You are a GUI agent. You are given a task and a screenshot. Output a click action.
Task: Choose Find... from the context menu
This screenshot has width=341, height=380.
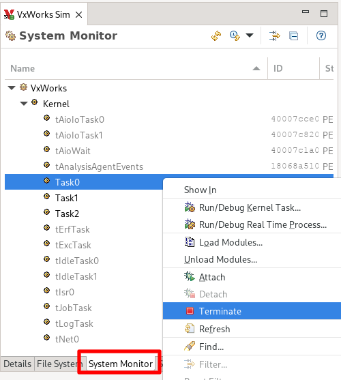click(x=252, y=347)
